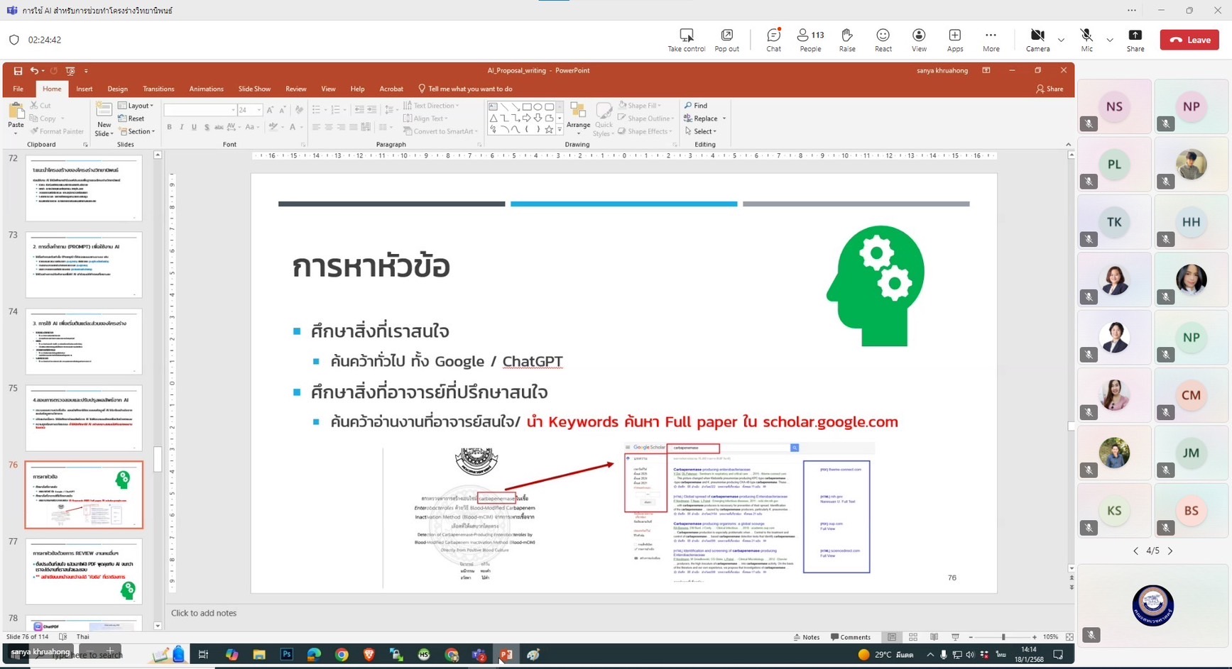Open the Arrange objects menu

[578, 118]
